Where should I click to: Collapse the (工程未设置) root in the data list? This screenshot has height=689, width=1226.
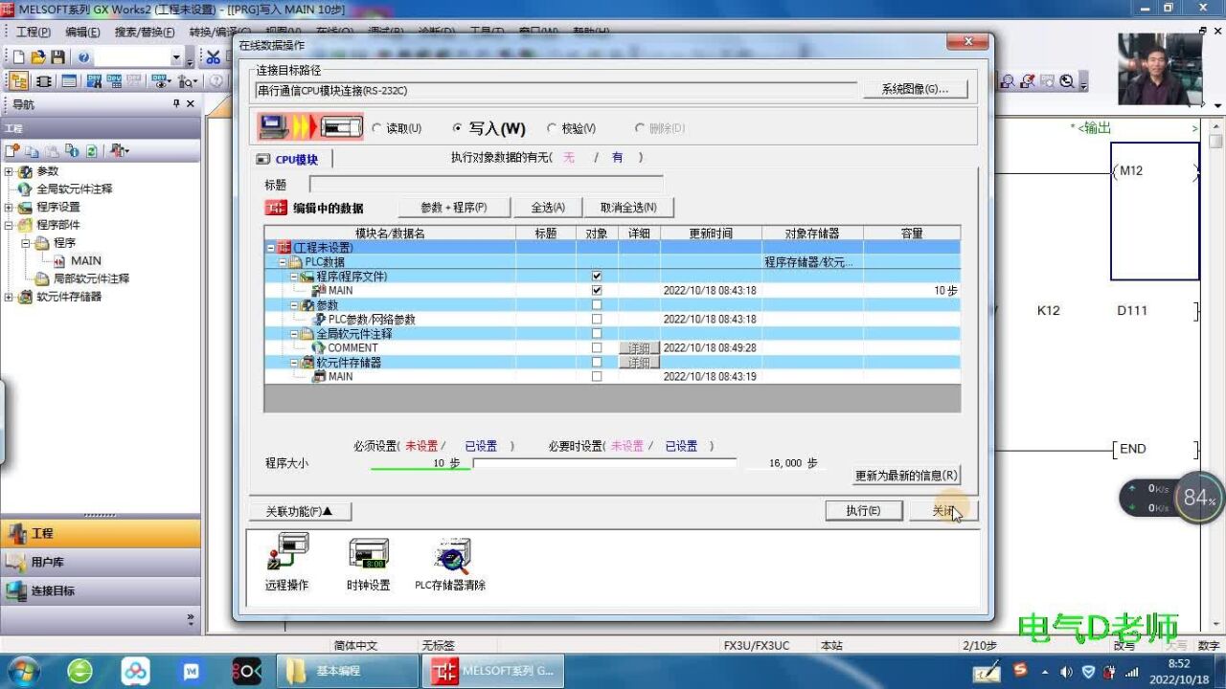pyautogui.click(x=271, y=248)
